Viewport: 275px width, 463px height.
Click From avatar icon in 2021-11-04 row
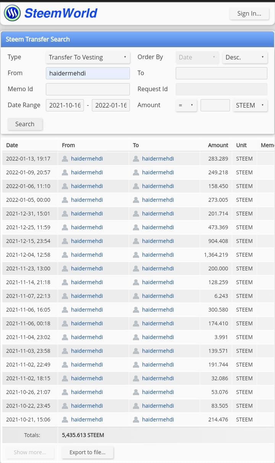tap(65, 337)
